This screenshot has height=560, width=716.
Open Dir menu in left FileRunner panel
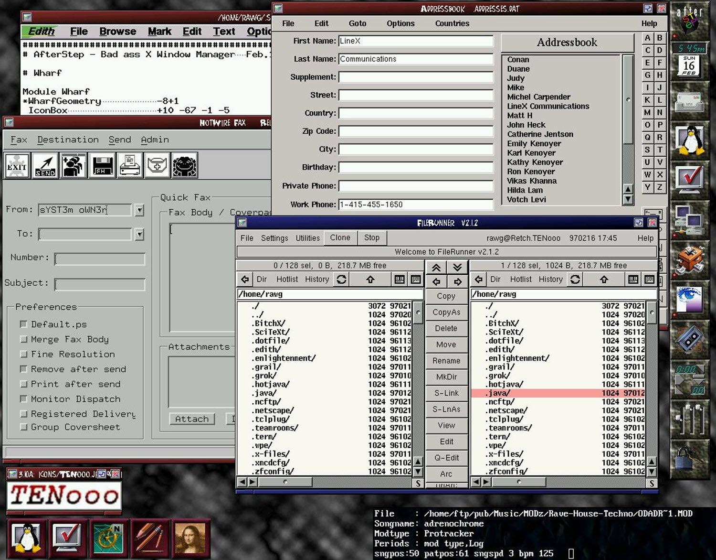coord(262,279)
